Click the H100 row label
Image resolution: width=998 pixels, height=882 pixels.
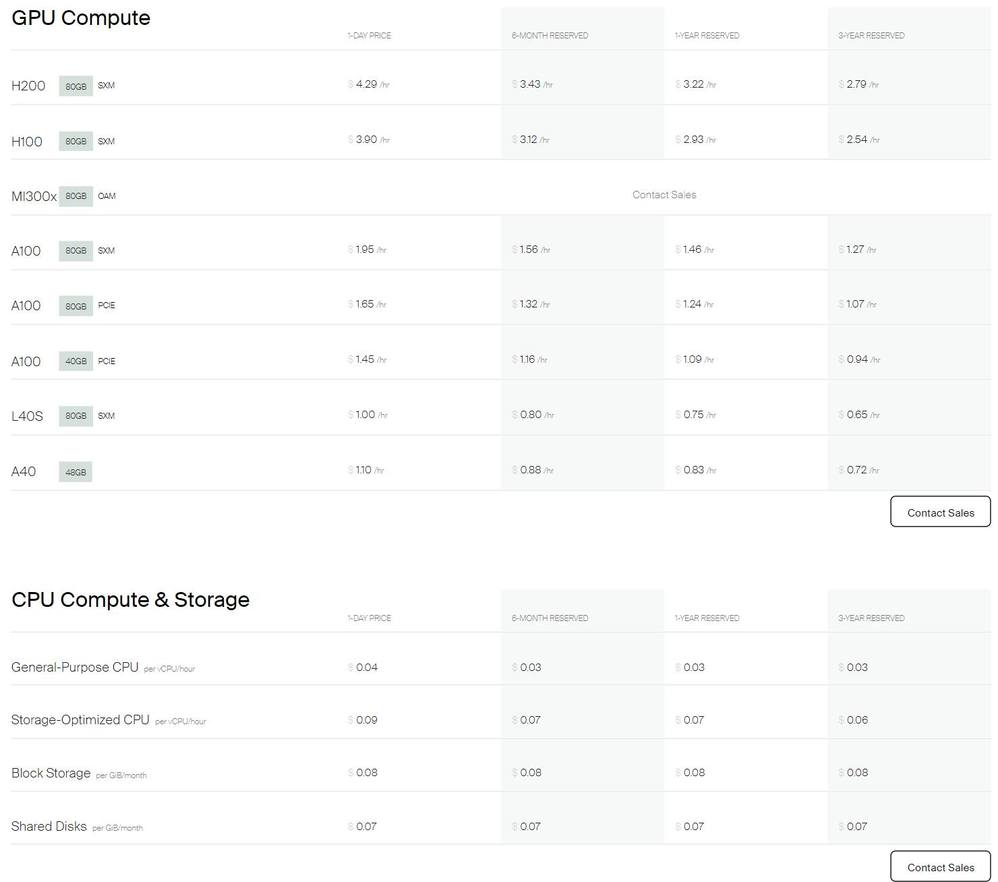(x=27, y=142)
